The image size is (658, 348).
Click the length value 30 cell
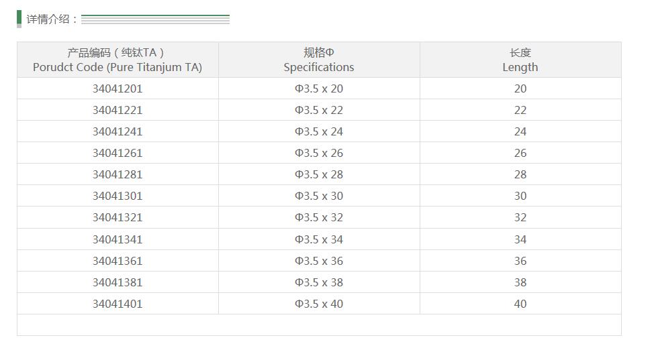click(x=520, y=196)
